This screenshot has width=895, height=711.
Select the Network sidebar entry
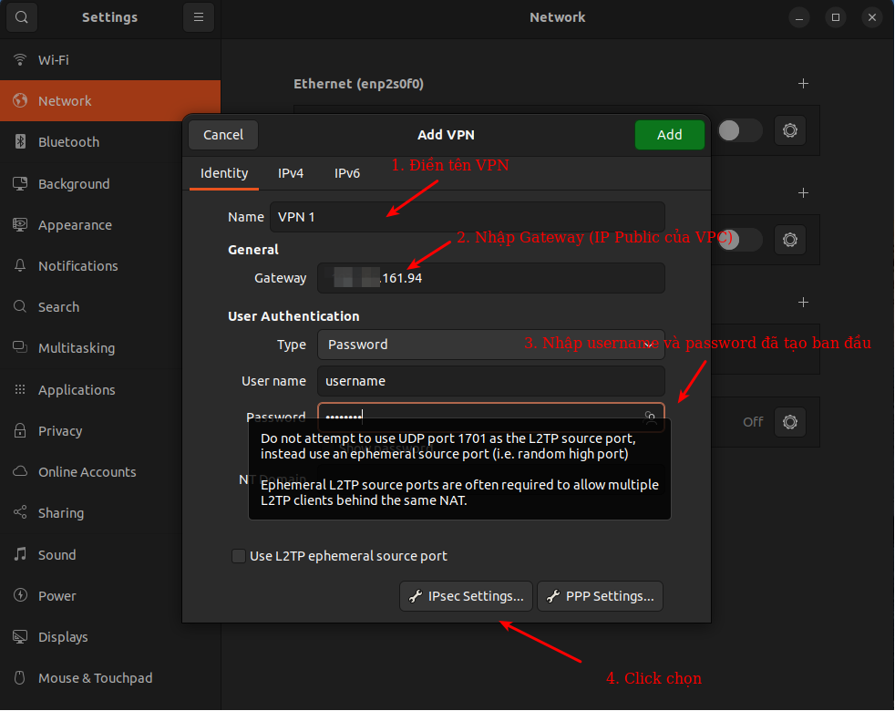[110, 101]
